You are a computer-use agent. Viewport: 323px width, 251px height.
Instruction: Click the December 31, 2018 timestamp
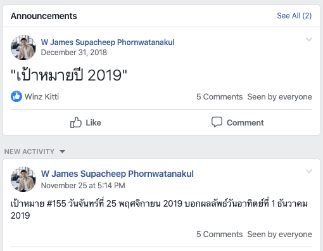point(74,53)
